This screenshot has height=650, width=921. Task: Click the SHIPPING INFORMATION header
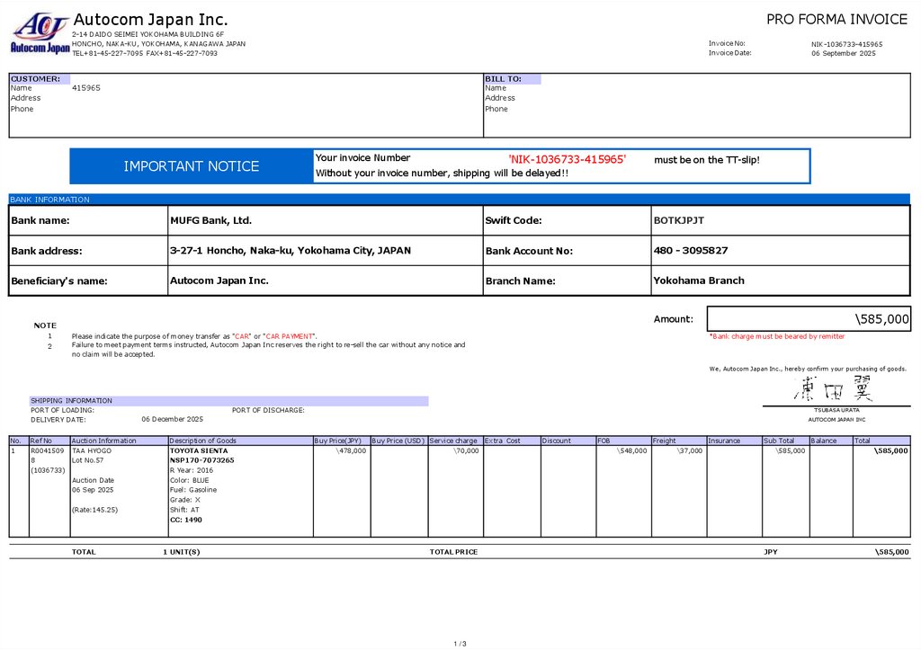coord(71,401)
